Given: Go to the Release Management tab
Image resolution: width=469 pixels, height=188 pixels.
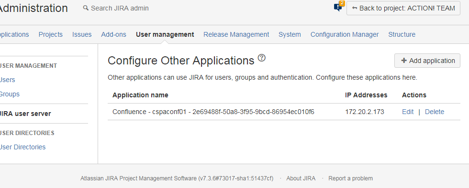Looking at the screenshot, I should coord(236,35).
